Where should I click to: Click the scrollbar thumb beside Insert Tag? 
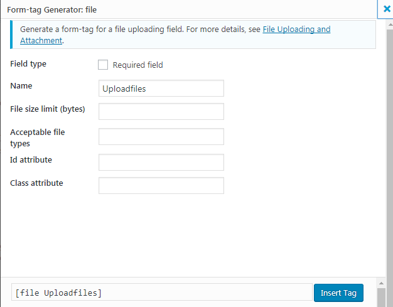coord(381,296)
